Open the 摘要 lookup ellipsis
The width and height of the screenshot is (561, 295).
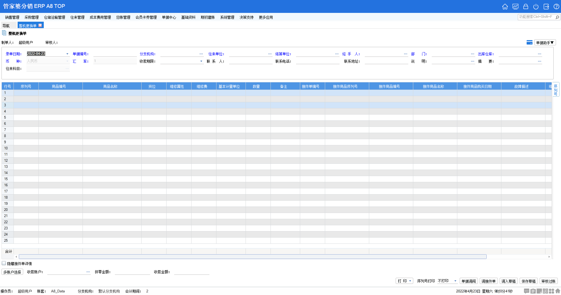pos(540,61)
